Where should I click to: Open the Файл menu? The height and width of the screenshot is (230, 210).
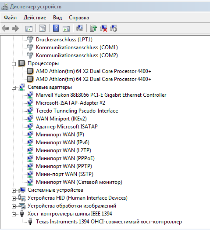click(10, 18)
